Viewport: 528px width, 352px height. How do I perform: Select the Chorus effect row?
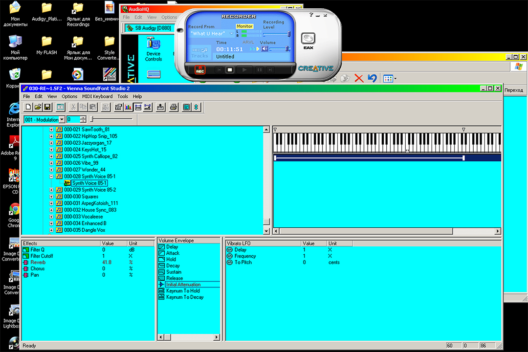tap(88, 269)
